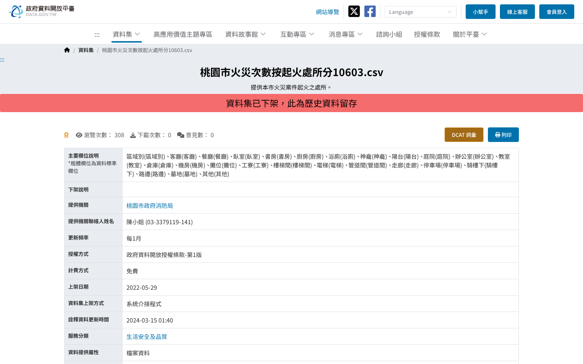Click the 會員登入 button

point(557,12)
